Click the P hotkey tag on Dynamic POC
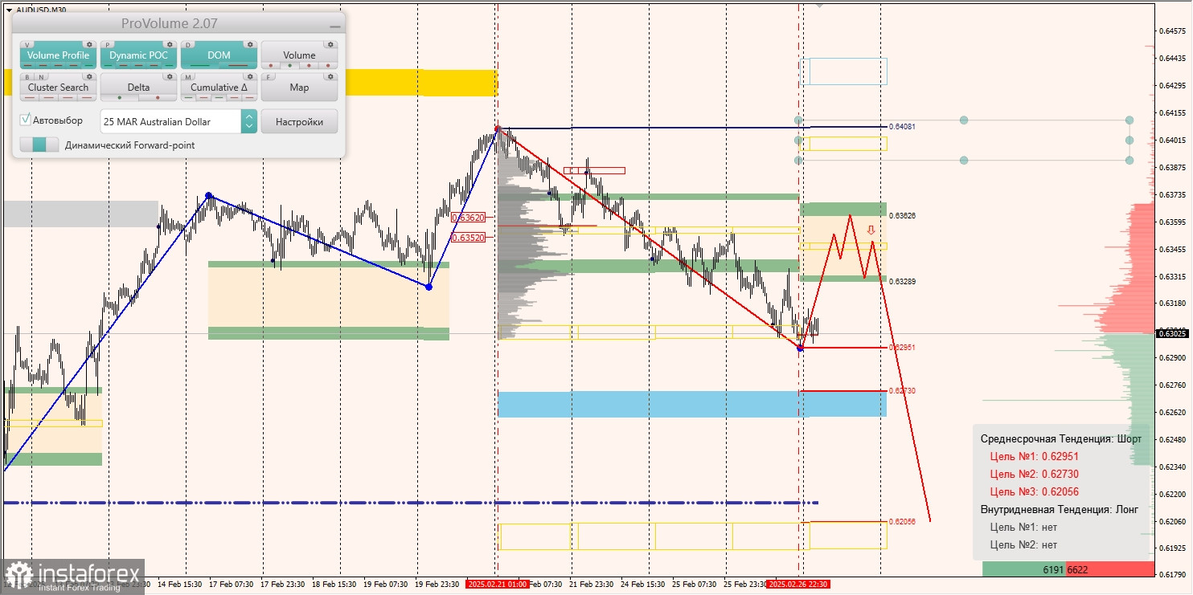Viewport: 1193px width, 595px height. tap(109, 45)
